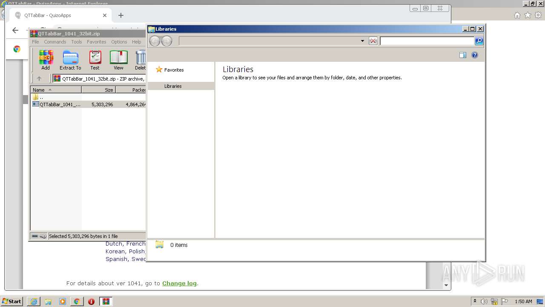Open the Start menu
The image size is (545, 307).
click(x=11, y=301)
